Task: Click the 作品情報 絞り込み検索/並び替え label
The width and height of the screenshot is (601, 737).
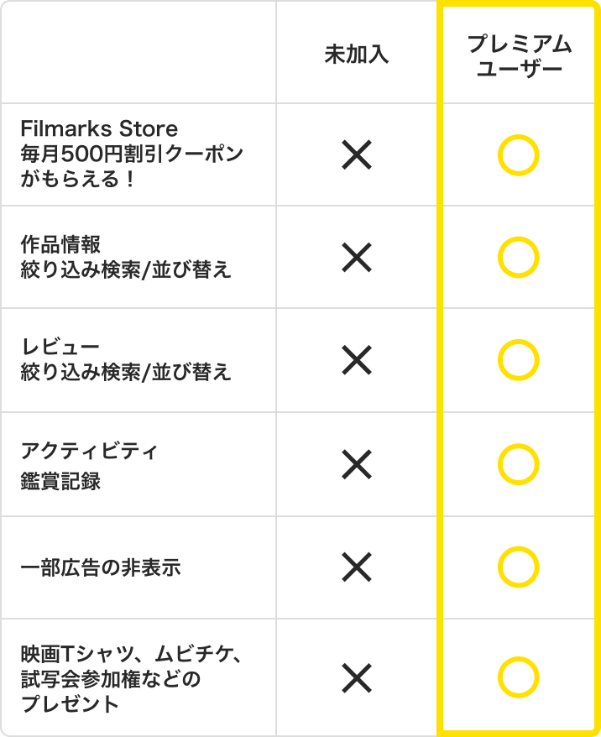Action: pyautogui.click(x=125, y=258)
